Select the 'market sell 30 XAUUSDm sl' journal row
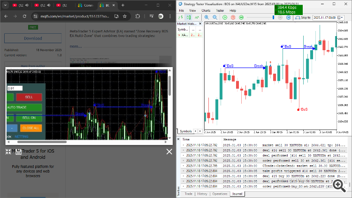352x198 pixels. click(x=264, y=145)
